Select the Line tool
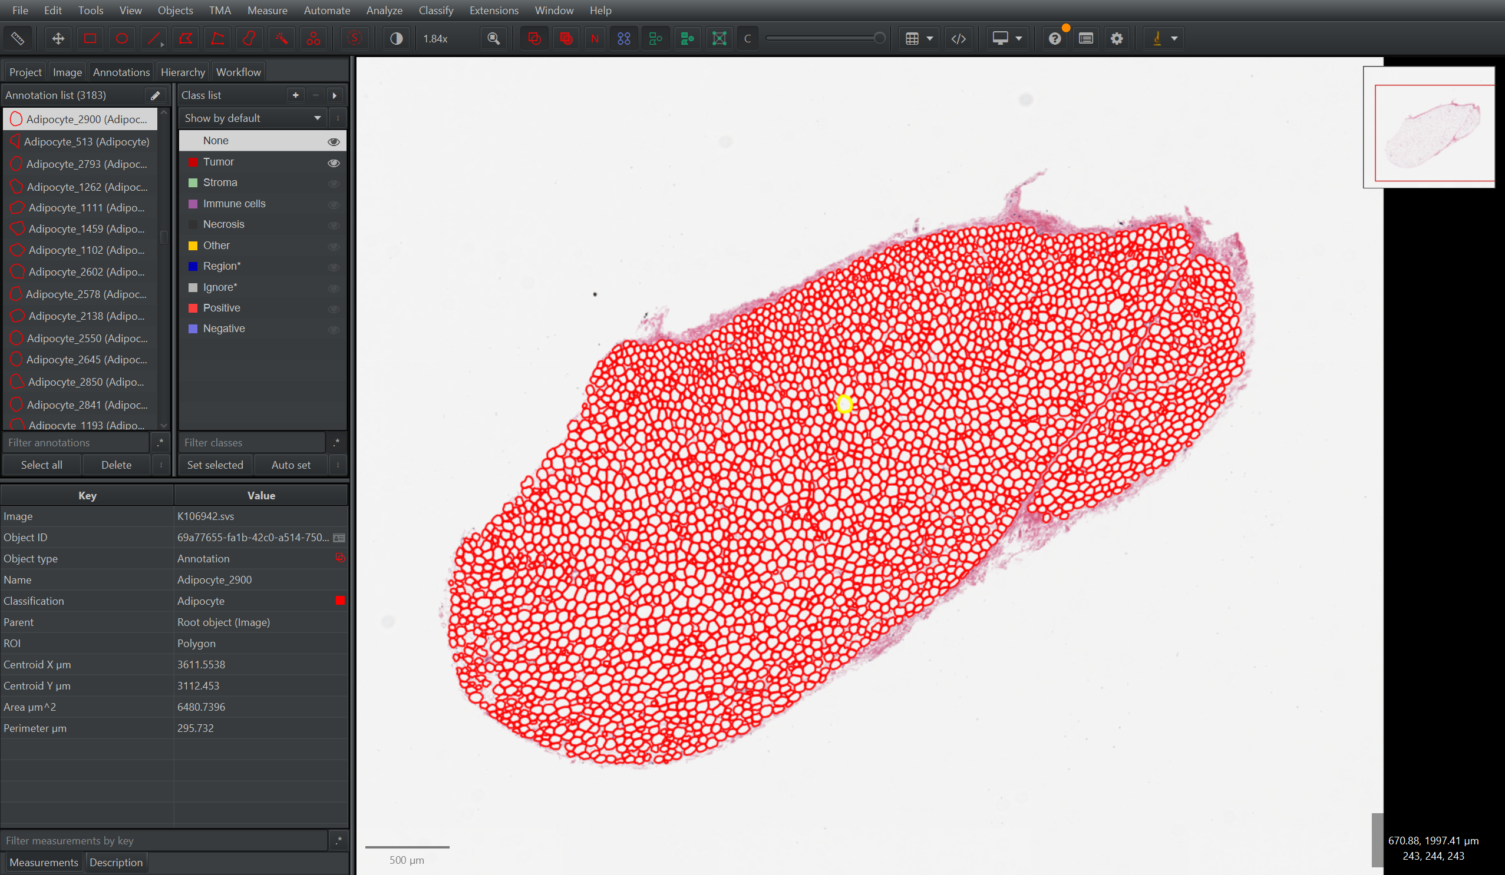Image resolution: width=1505 pixels, height=875 pixels. [154, 39]
